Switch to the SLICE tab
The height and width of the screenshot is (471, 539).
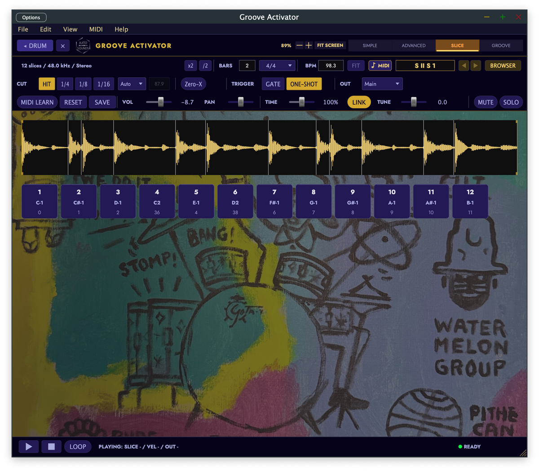[457, 45]
